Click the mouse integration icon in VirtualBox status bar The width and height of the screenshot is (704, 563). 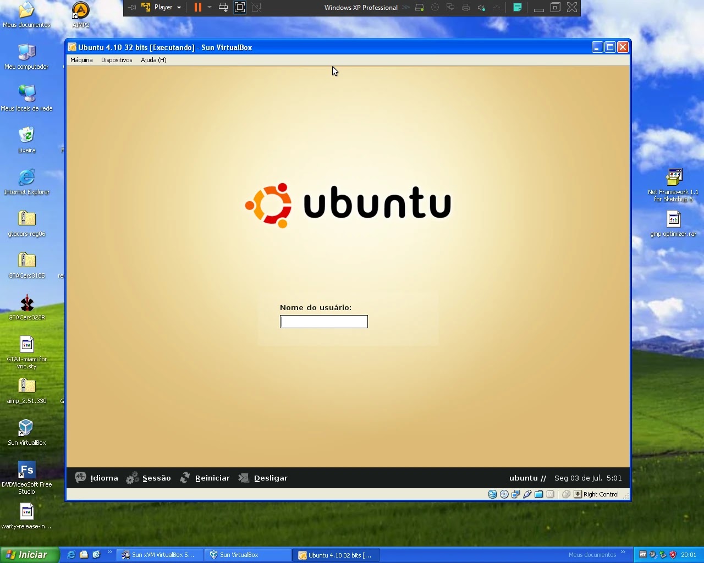566,494
